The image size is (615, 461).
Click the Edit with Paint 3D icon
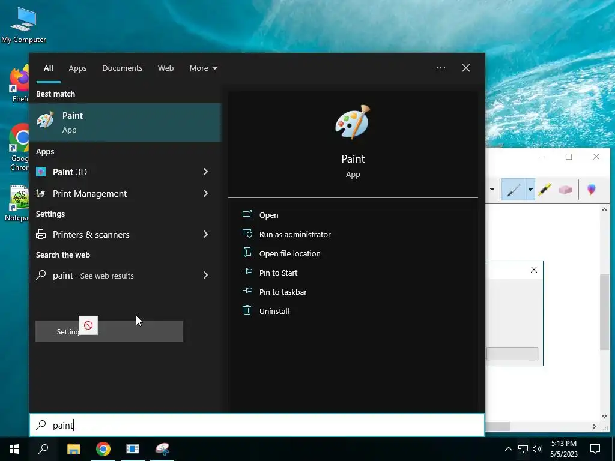point(591,190)
